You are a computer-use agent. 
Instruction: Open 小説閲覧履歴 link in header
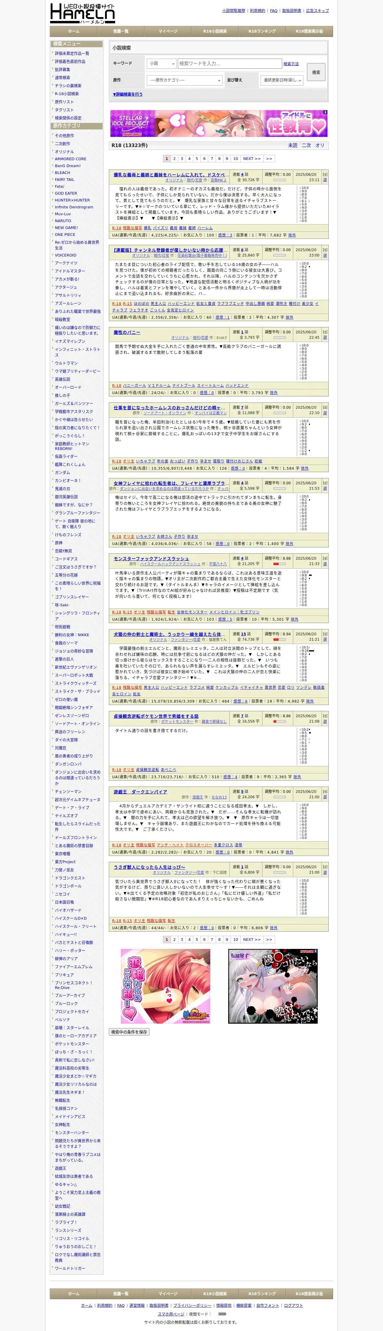234,10
